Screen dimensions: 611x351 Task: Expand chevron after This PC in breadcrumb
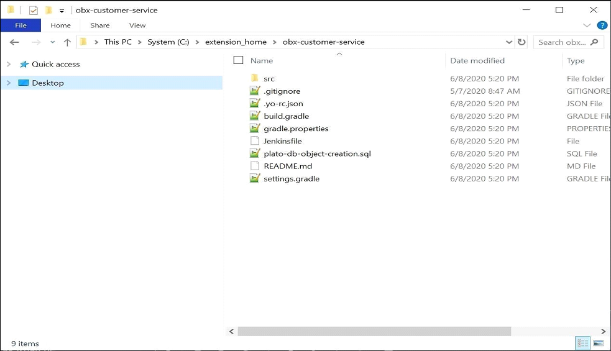click(139, 42)
